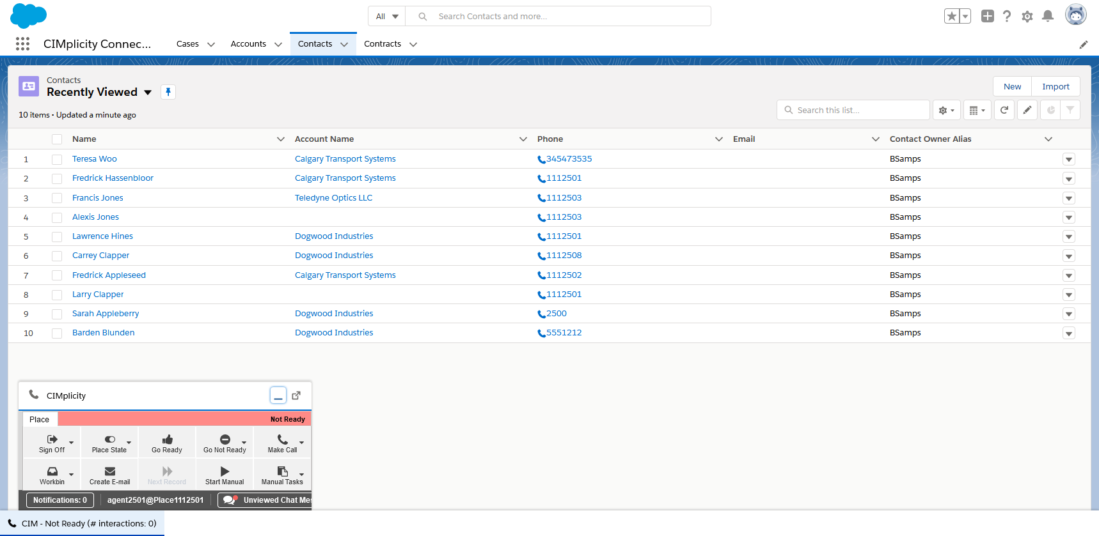Click the edit navigation pencil icon
Image resolution: width=1099 pixels, height=536 pixels.
pos(1084,44)
